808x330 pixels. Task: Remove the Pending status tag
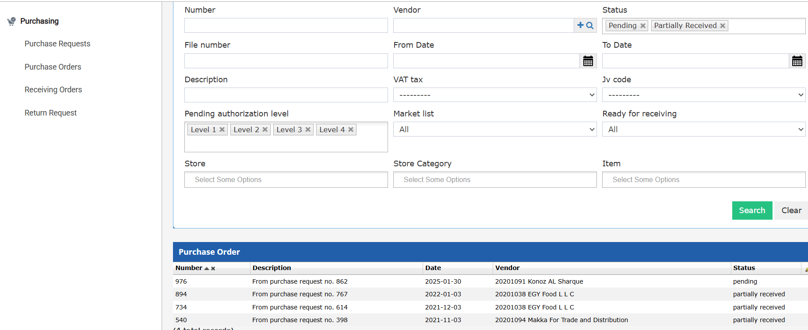[643, 26]
